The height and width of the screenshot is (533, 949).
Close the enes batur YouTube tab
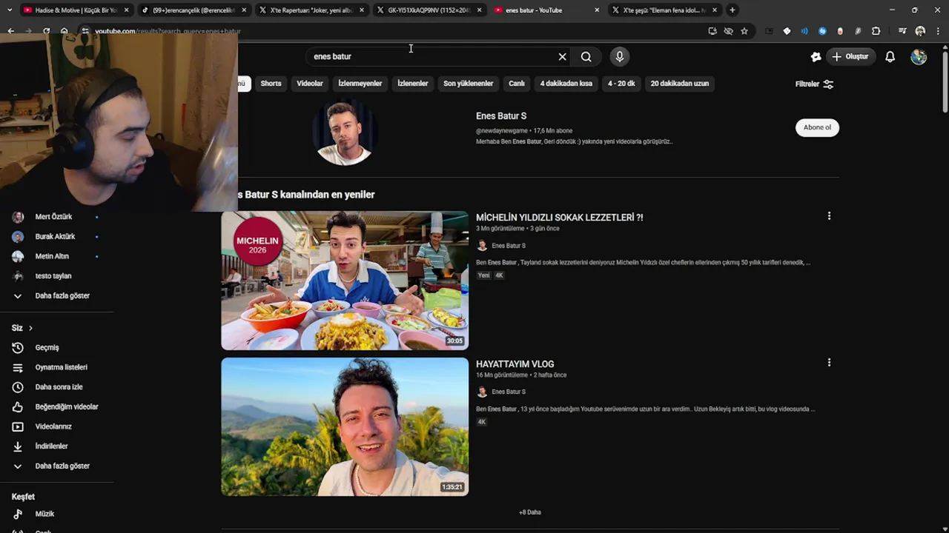597,10
